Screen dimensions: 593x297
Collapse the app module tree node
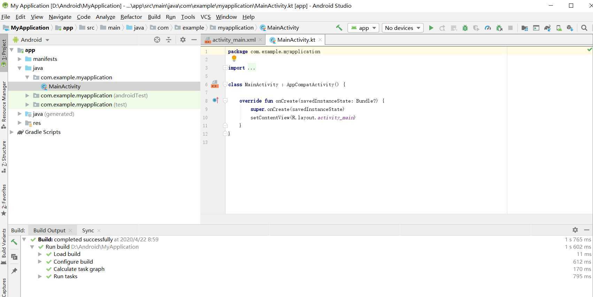12,50
